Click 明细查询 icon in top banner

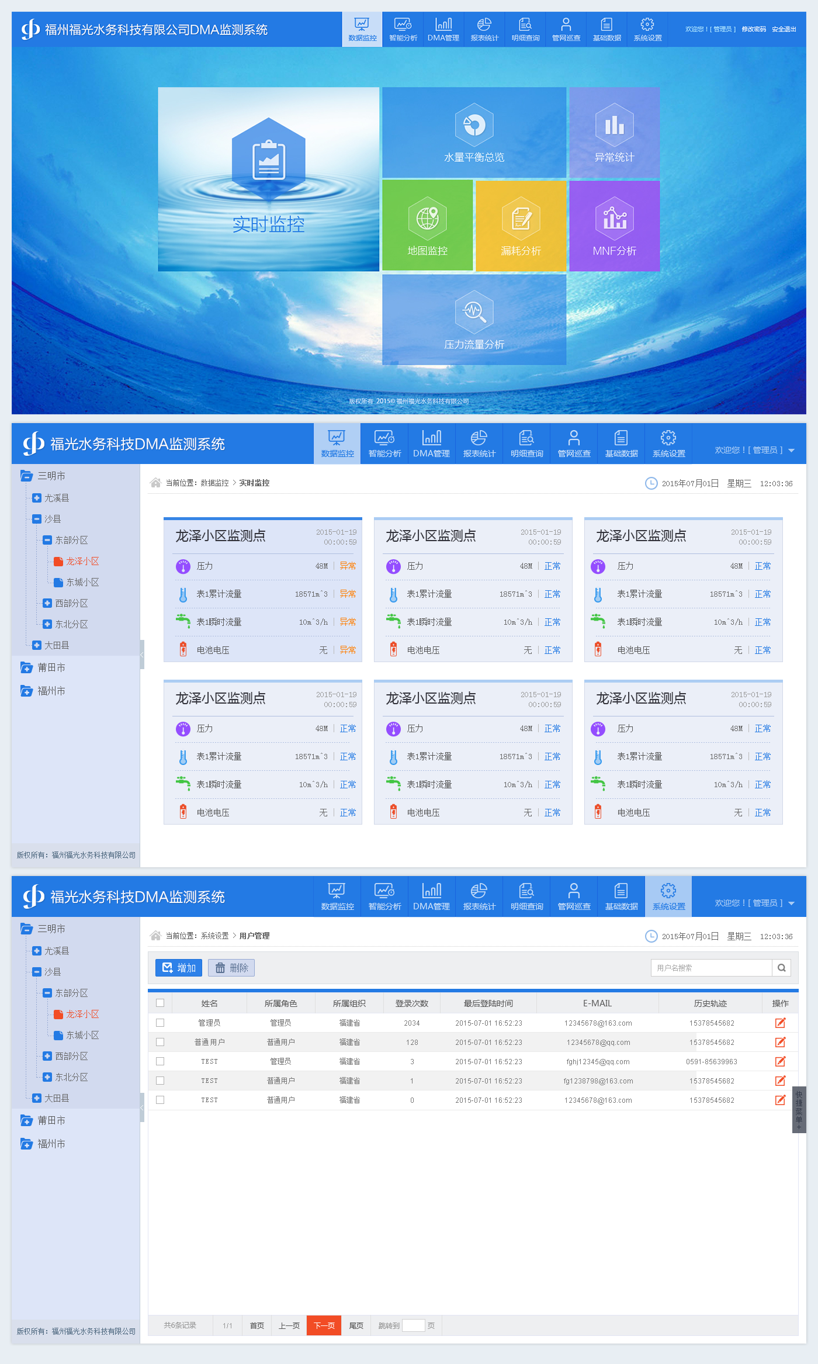pos(525,24)
